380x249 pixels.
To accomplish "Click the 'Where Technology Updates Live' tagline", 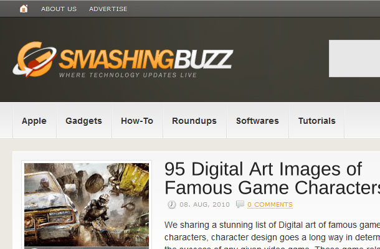I will (x=128, y=75).
